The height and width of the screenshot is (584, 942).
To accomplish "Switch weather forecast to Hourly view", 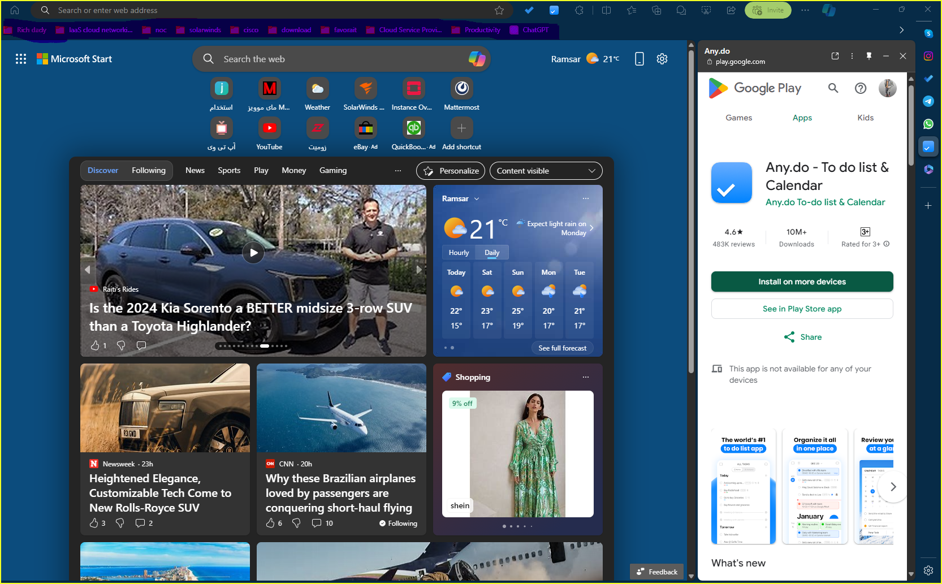I will 458,252.
